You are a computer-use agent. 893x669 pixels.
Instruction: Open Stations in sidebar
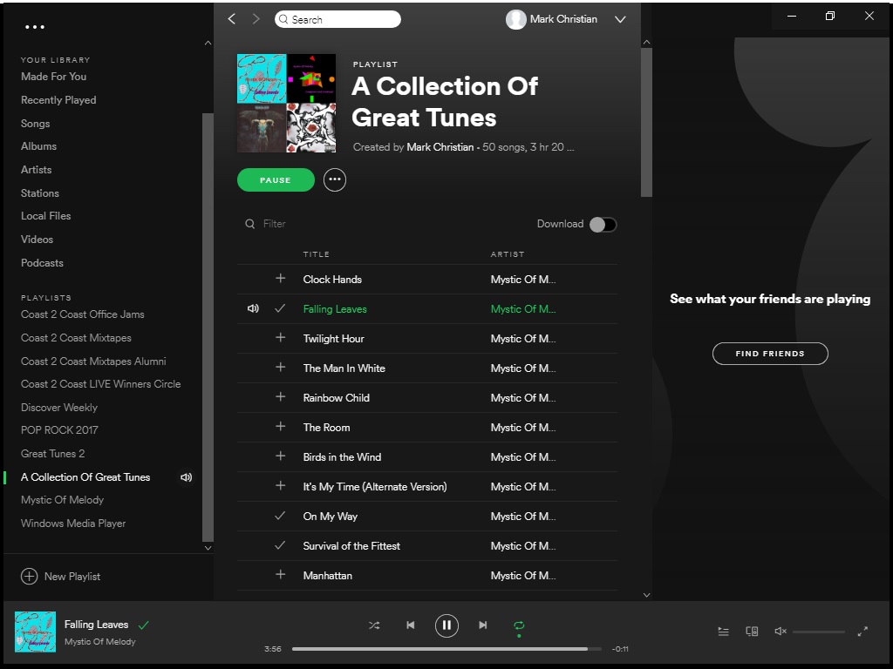coord(40,193)
